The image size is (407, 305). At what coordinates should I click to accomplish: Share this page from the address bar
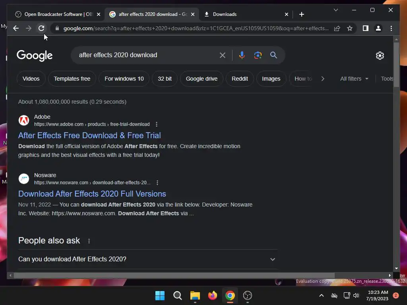click(x=337, y=28)
